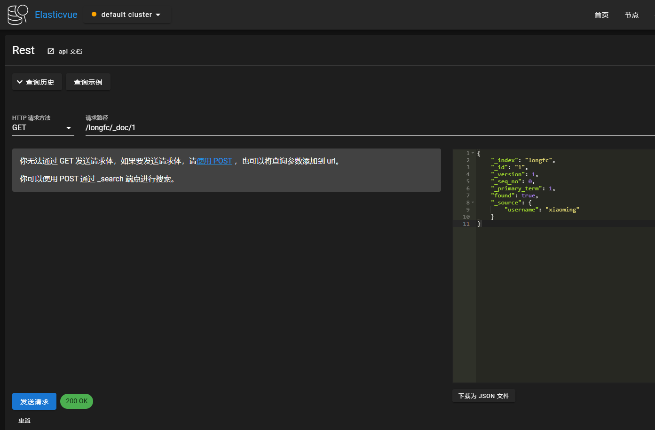Click the "_id": "1" line
This screenshot has height=430, width=655.
509,167
